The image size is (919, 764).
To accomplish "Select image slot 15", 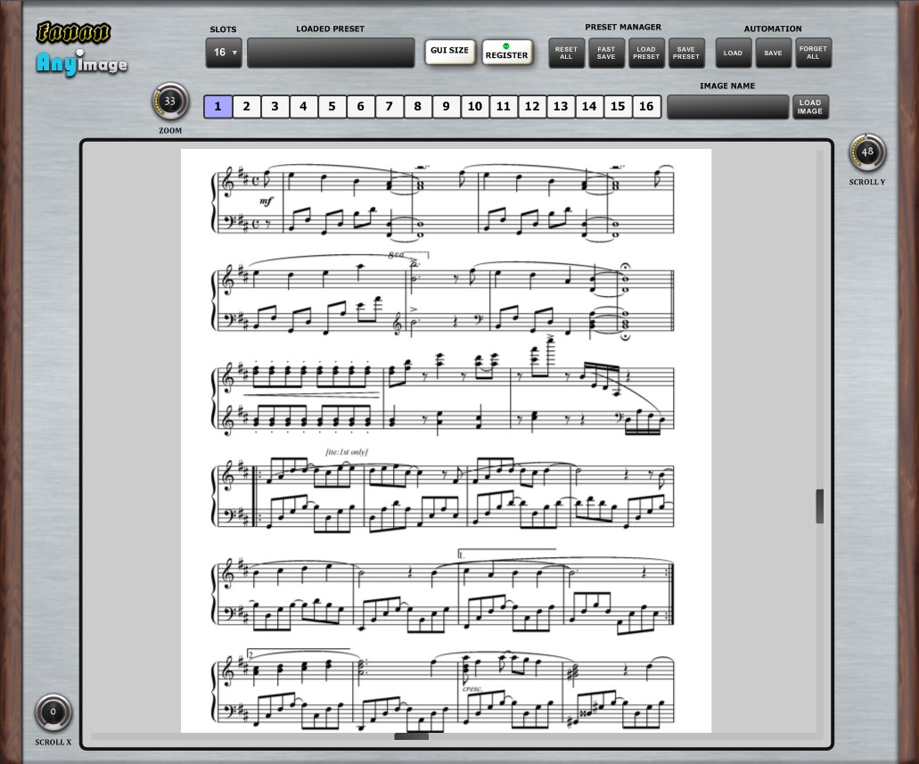I will coord(618,107).
